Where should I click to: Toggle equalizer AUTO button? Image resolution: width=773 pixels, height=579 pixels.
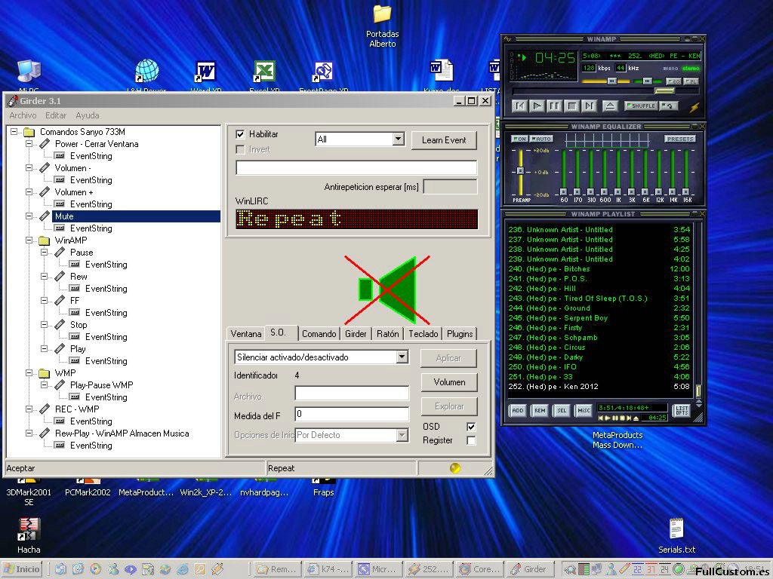(x=541, y=139)
